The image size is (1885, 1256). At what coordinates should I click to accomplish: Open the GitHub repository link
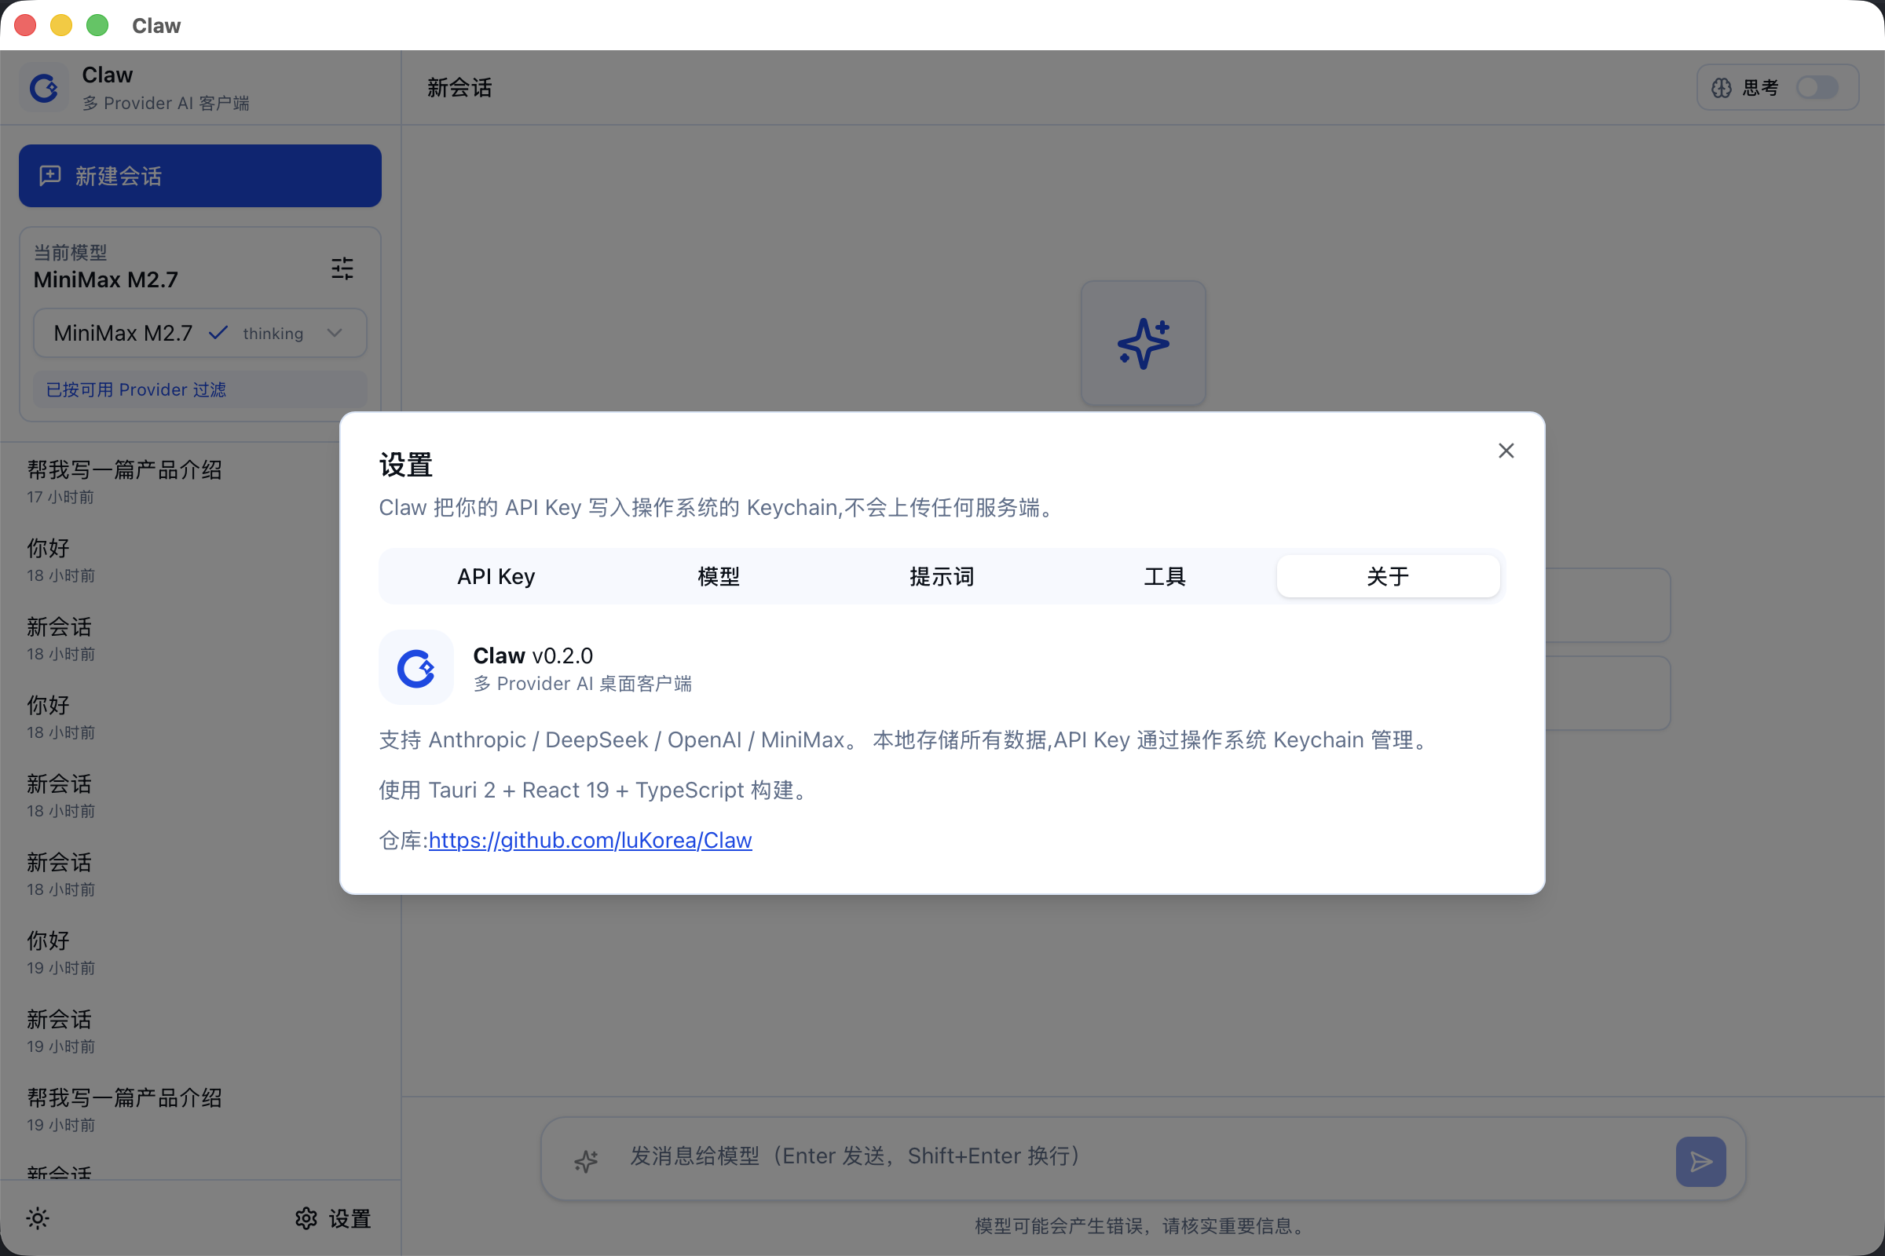click(590, 839)
